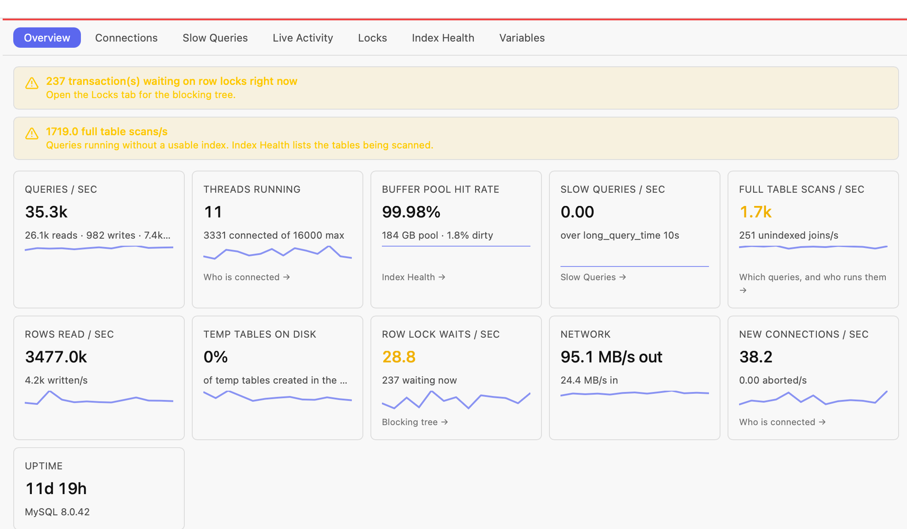Click 'Open the Locks tab for the blocking tree.' text
This screenshot has height=529, width=907.
(x=141, y=95)
